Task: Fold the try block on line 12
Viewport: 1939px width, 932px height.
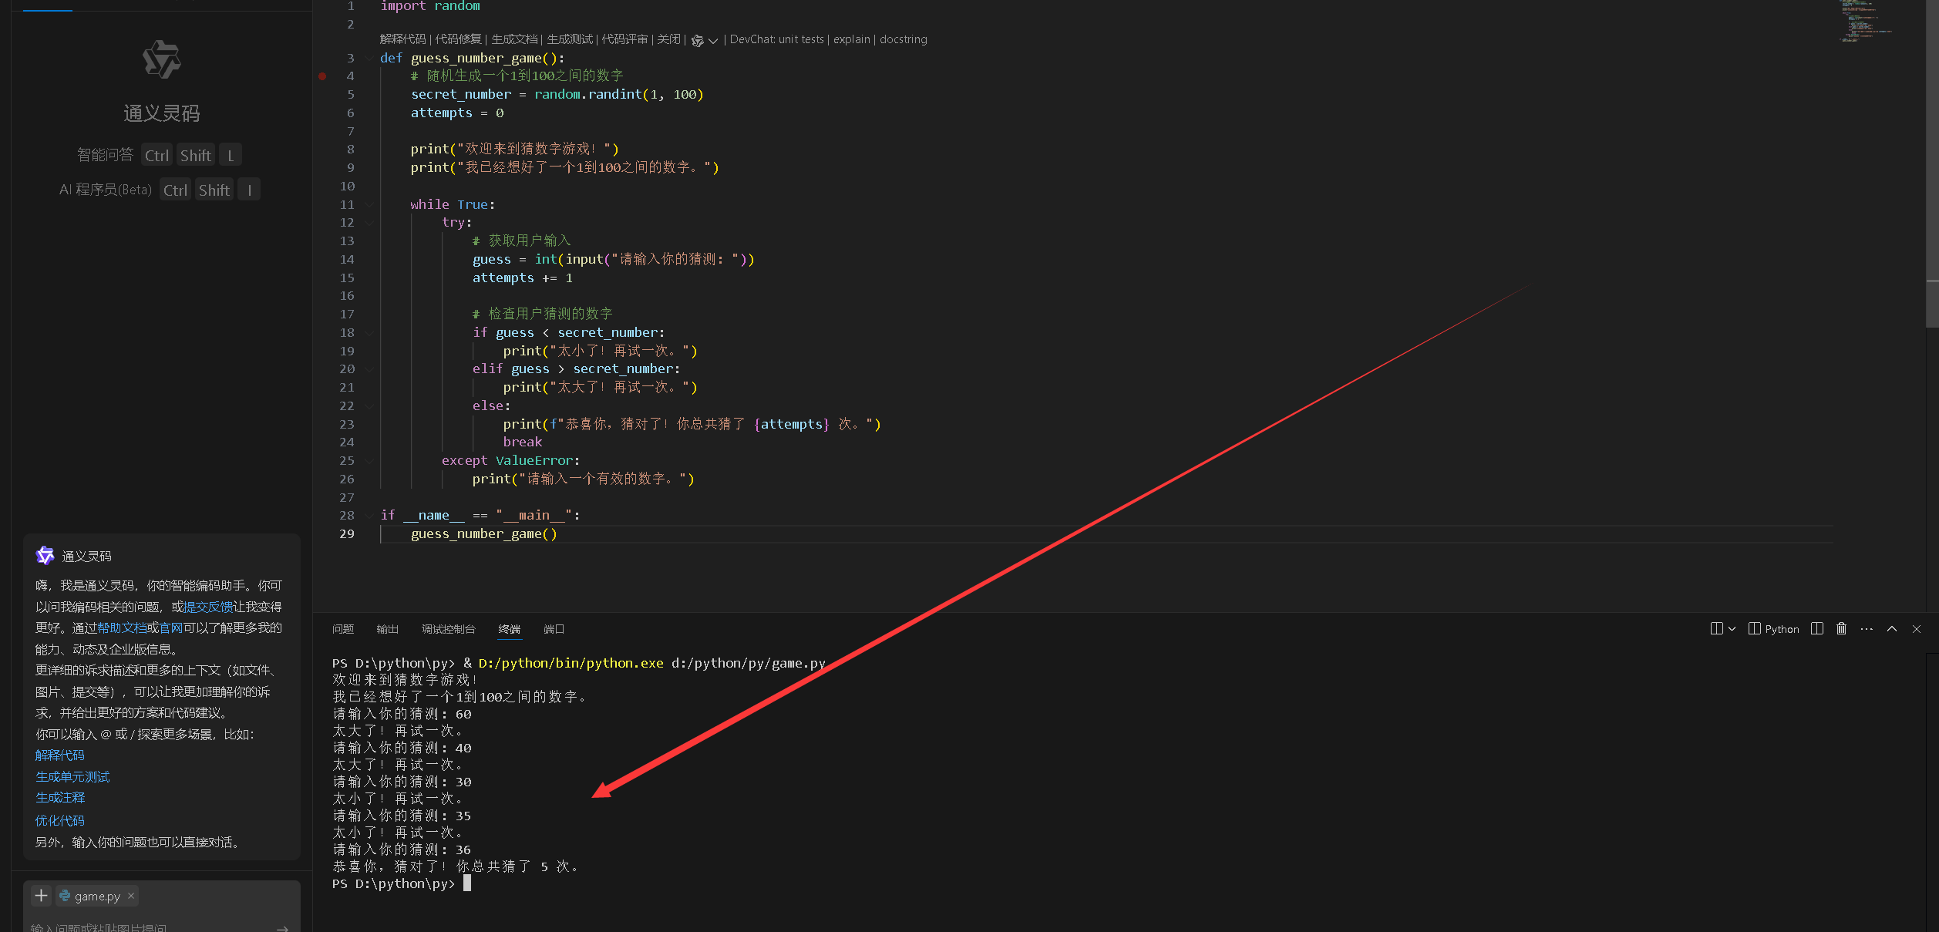Action: coord(369,222)
